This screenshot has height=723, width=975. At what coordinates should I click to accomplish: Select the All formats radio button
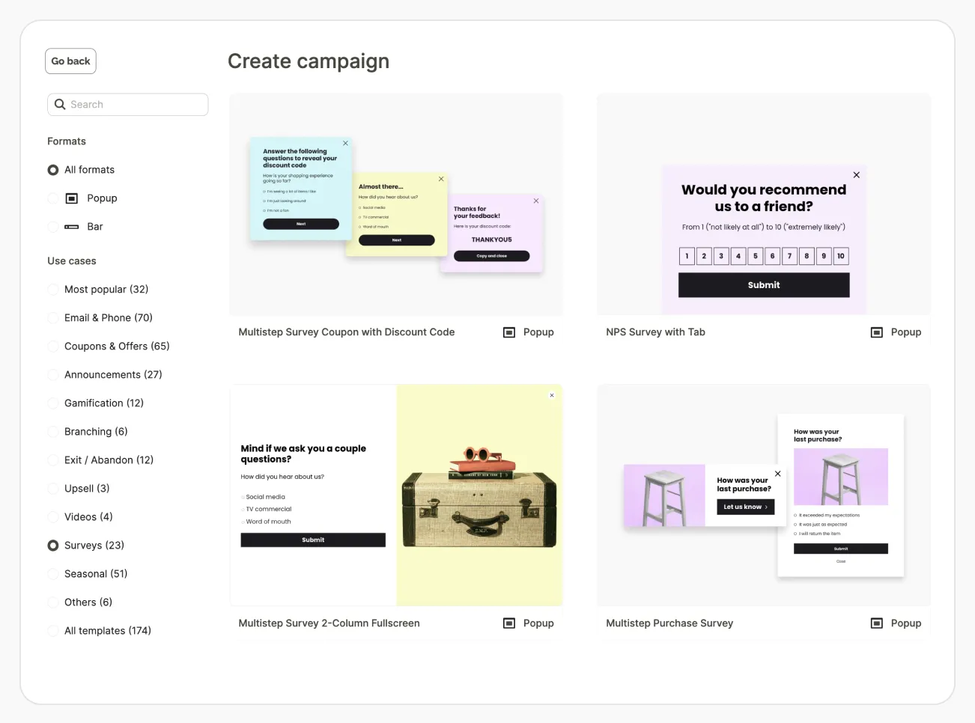tap(53, 170)
